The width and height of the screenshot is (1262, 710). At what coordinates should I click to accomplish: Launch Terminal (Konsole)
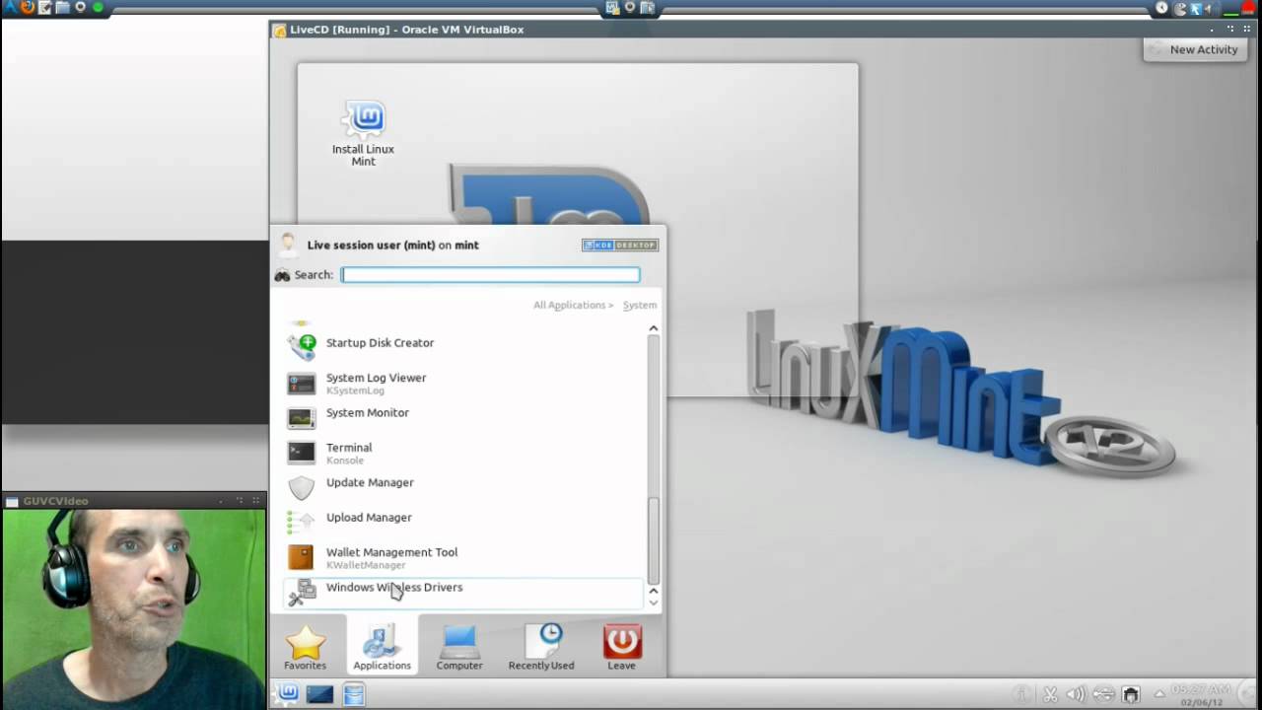463,453
